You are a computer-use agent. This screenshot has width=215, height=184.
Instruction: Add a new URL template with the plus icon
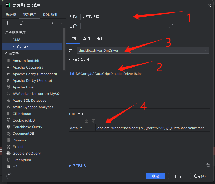tap(73, 121)
